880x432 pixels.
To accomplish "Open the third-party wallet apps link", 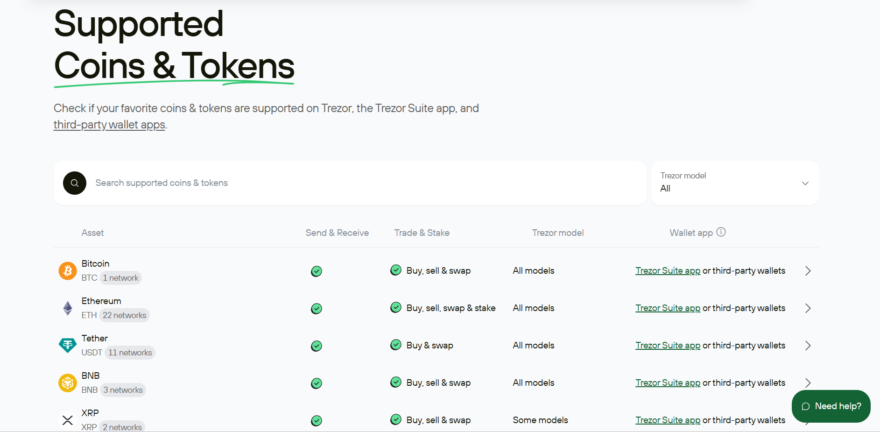I will (x=109, y=124).
